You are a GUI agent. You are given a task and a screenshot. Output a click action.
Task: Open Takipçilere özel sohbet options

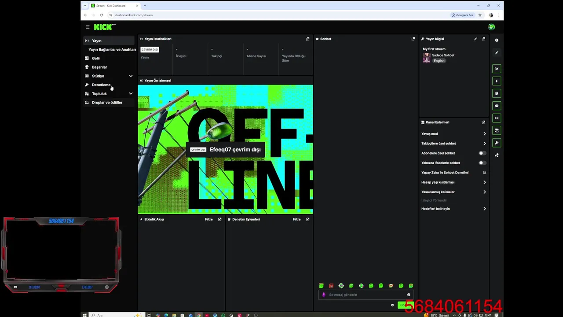[x=453, y=144]
